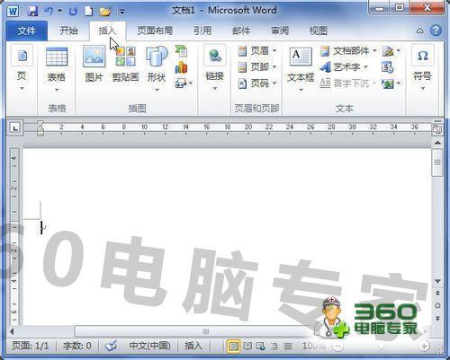
Task: Toggle the 插入 insert/overtype mode indicator
Action: pyautogui.click(x=193, y=347)
